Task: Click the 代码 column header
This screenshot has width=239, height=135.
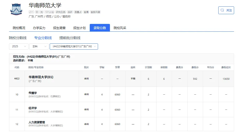Action: click(x=17, y=67)
